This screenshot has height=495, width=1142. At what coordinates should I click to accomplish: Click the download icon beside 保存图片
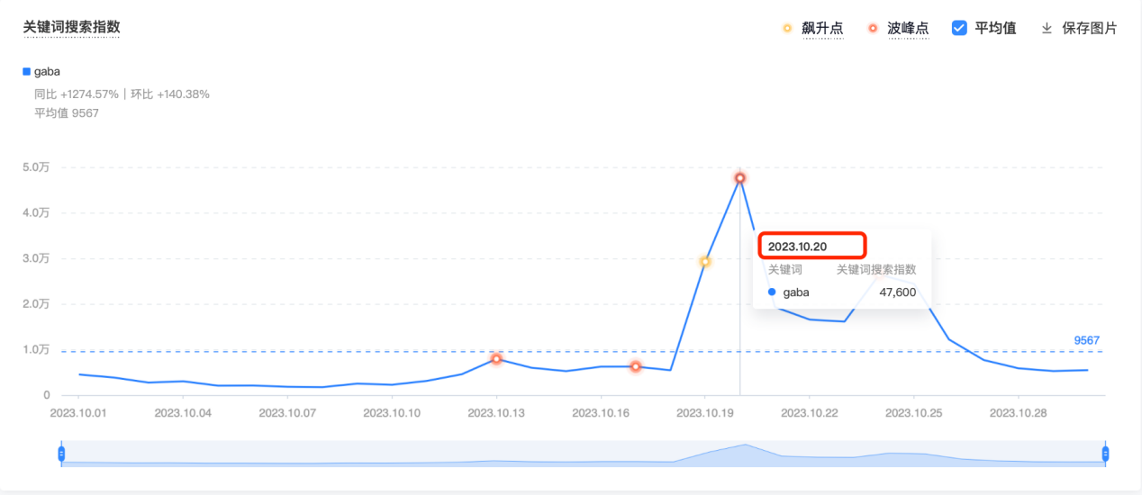click(1047, 28)
